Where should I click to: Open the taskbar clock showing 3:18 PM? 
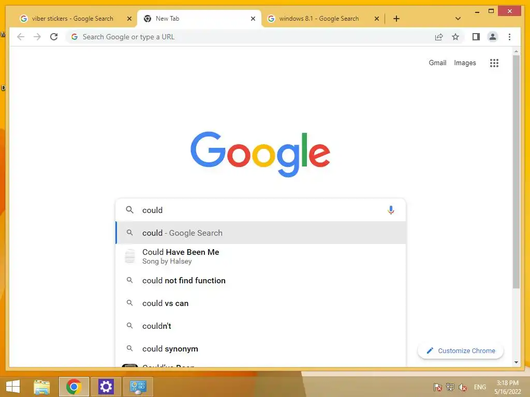coord(507,387)
